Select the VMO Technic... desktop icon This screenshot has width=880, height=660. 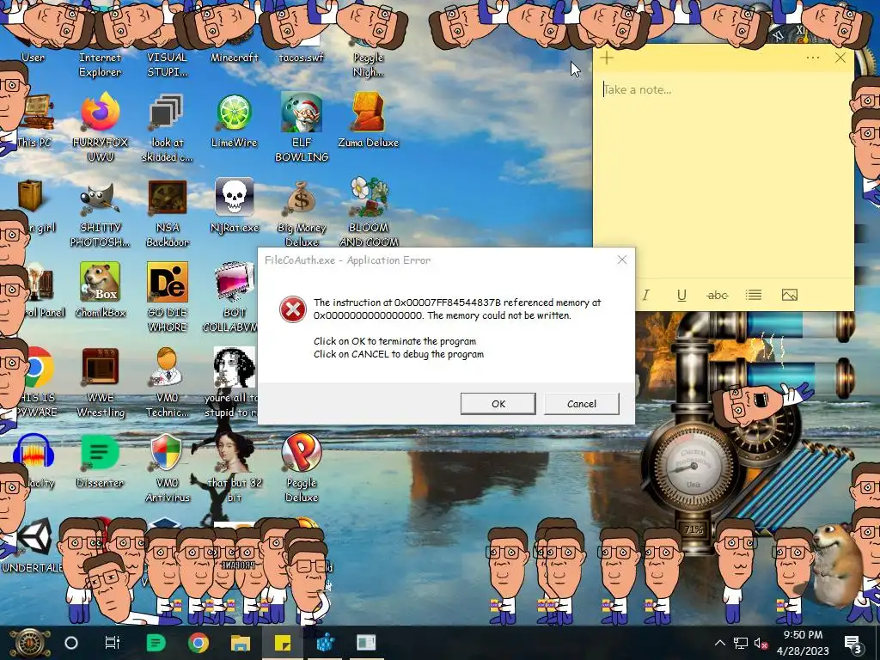(167, 382)
